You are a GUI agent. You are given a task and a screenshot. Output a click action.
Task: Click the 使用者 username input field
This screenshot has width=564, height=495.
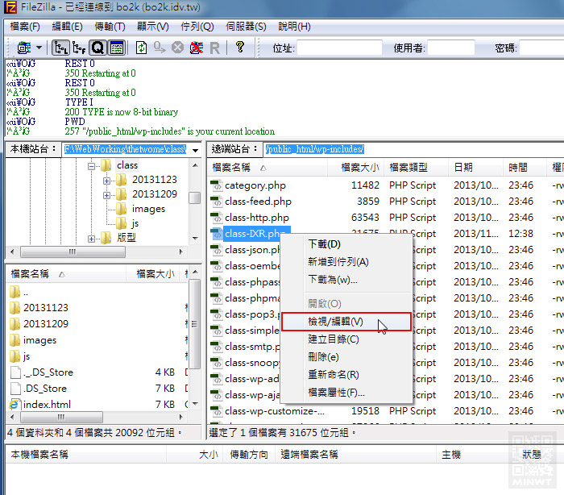[451, 48]
